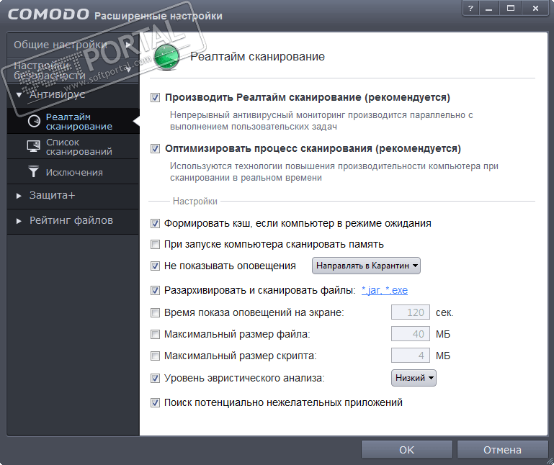Expand the Защита+ tree node

[x=19, y=196]
